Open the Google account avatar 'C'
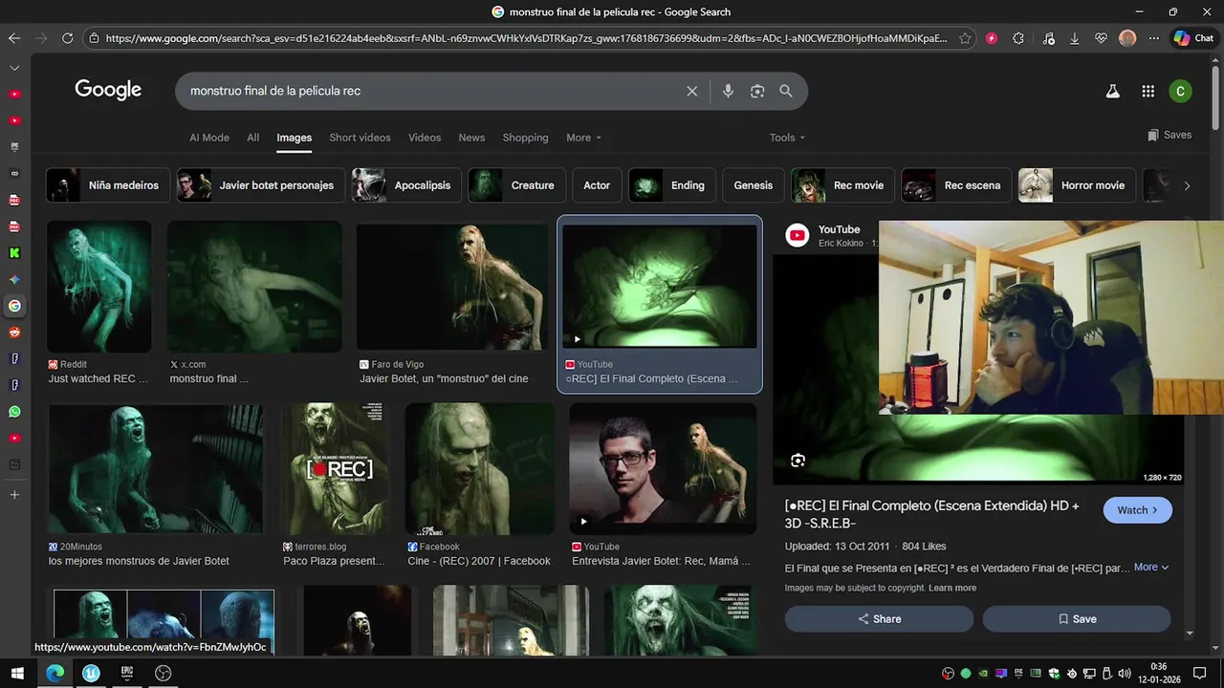The image size is (1224, 688). click(1181, 91)
